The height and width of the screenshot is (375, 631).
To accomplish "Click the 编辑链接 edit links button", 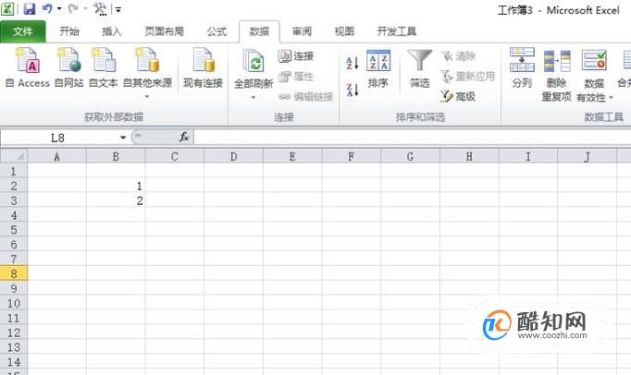I will point(306,96).
